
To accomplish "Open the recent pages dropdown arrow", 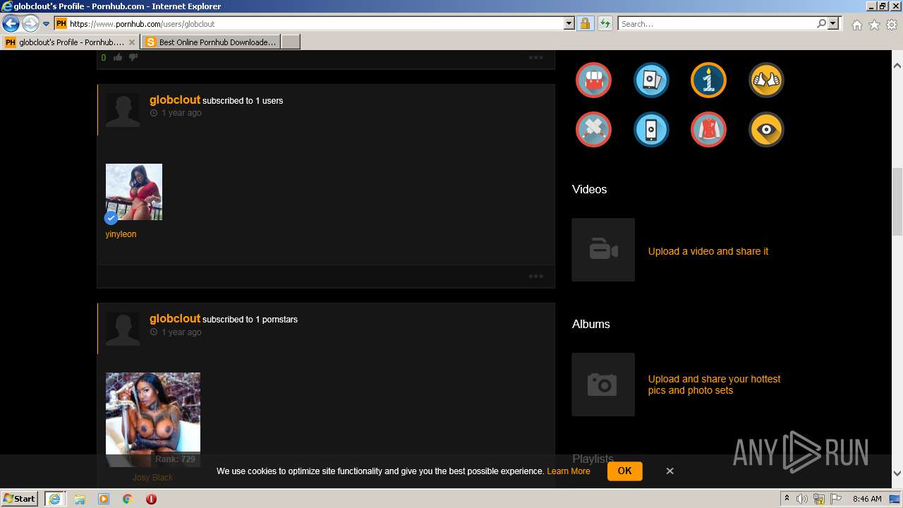I will coord(47,23).
